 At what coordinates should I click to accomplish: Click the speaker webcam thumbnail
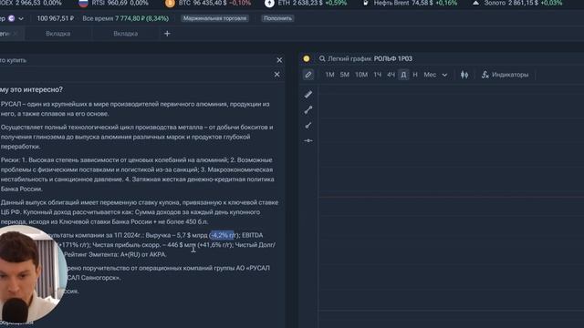(33, 273)
